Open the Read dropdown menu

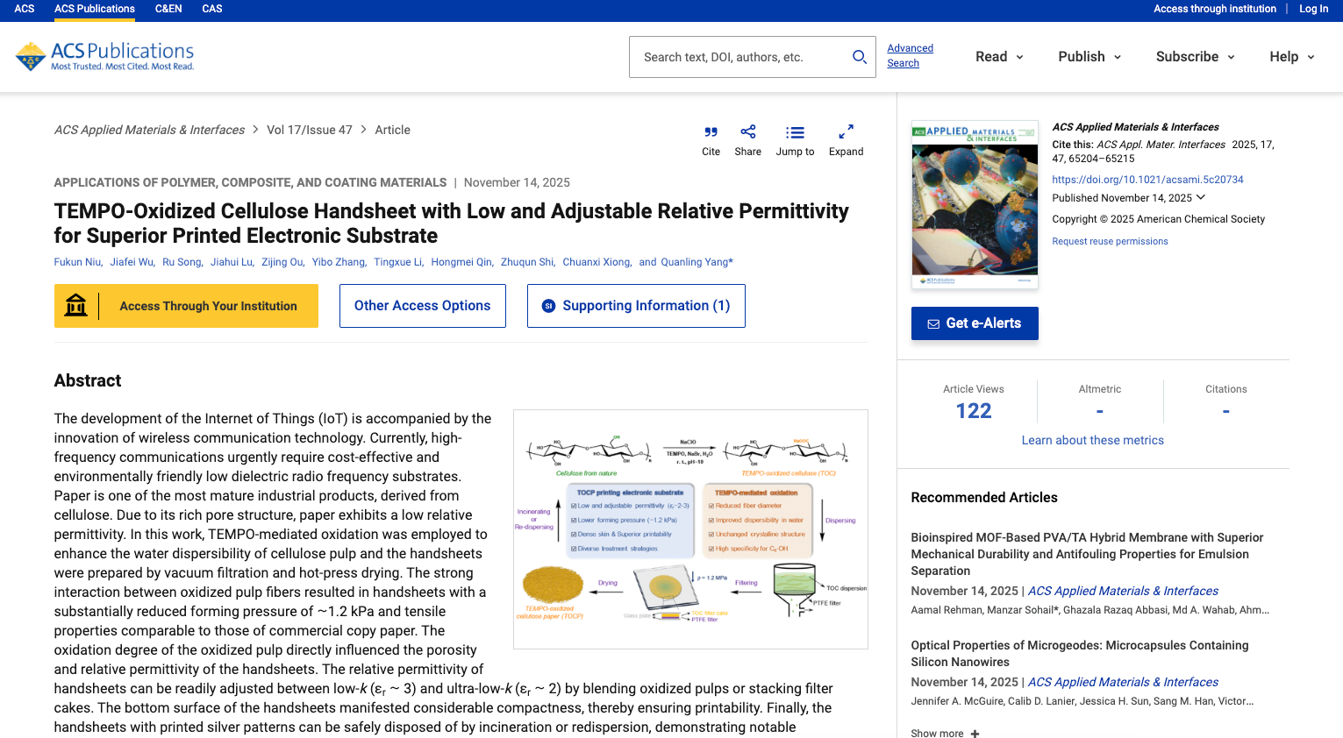coord(999,57)
